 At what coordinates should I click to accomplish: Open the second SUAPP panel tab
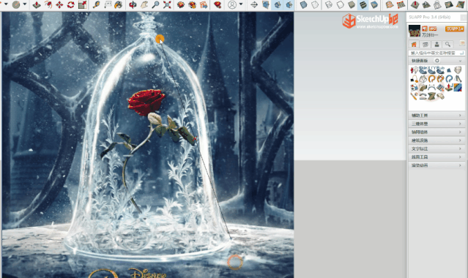coord(426,45)
